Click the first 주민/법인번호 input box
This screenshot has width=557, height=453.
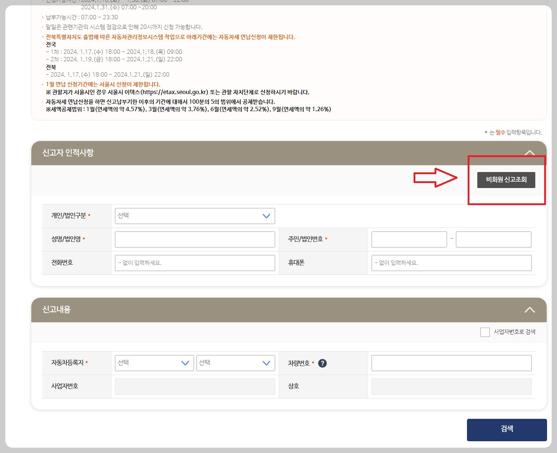(409, 239)
